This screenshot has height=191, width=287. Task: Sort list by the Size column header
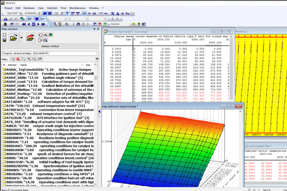coord(88,65)
